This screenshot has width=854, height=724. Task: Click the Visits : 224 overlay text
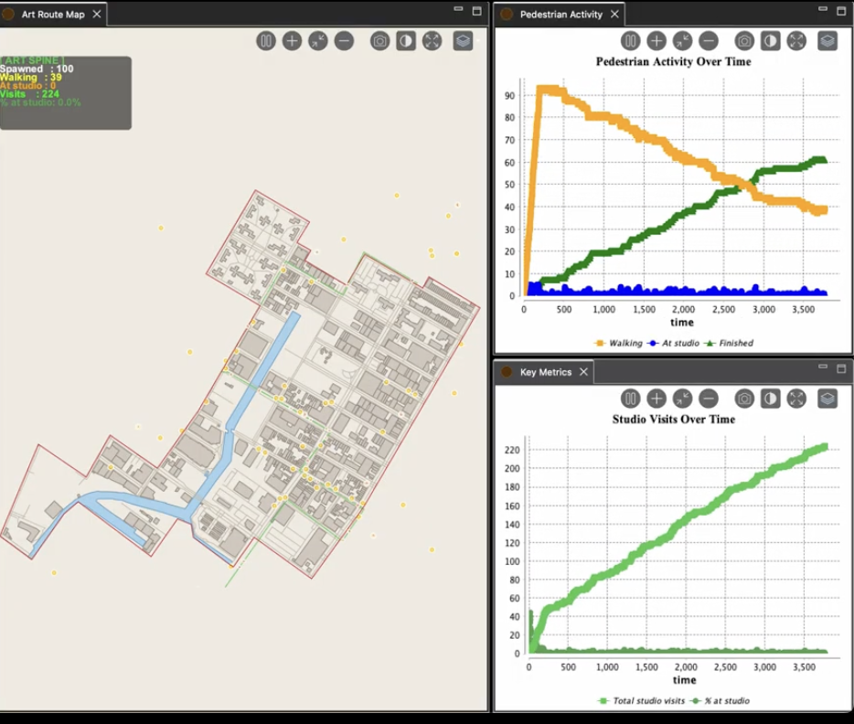coord(29,94)
